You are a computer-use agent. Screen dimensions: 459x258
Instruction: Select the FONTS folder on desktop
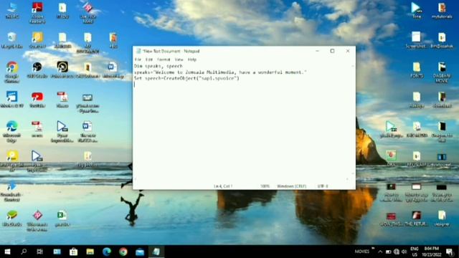417,70
